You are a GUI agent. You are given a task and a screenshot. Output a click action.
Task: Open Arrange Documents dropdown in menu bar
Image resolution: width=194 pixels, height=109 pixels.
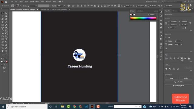(x=61, y=2)
